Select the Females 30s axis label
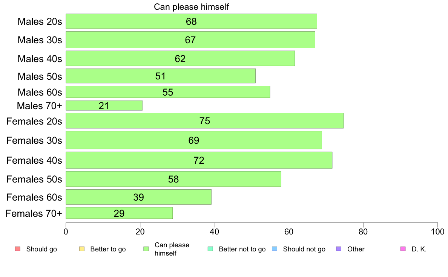Viewport: 448px width, 277px height. point(34,140)
